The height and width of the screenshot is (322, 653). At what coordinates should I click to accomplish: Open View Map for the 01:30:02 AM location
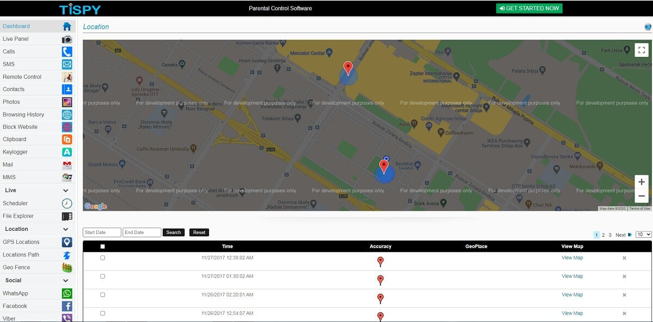(x=572, y=276)
